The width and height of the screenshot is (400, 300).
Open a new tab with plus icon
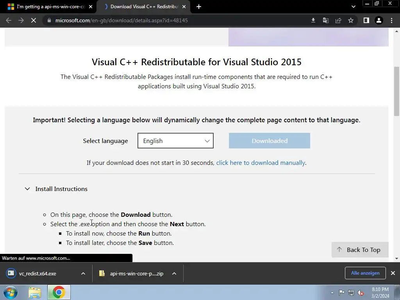[199, 7]
